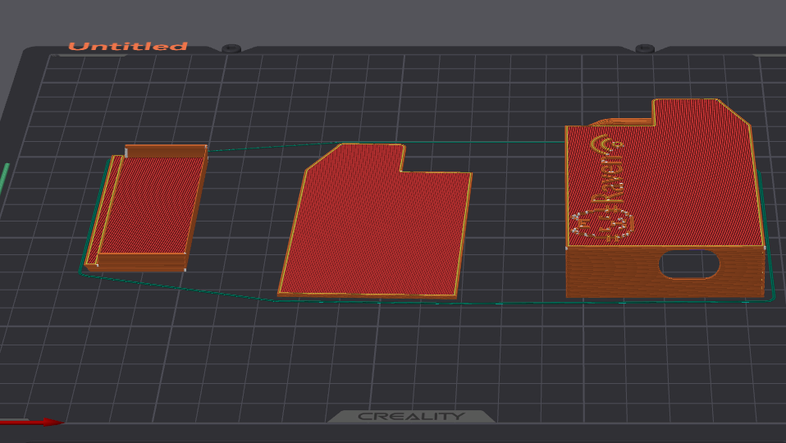Click the oval cutout on the box front

coord(689,264)
